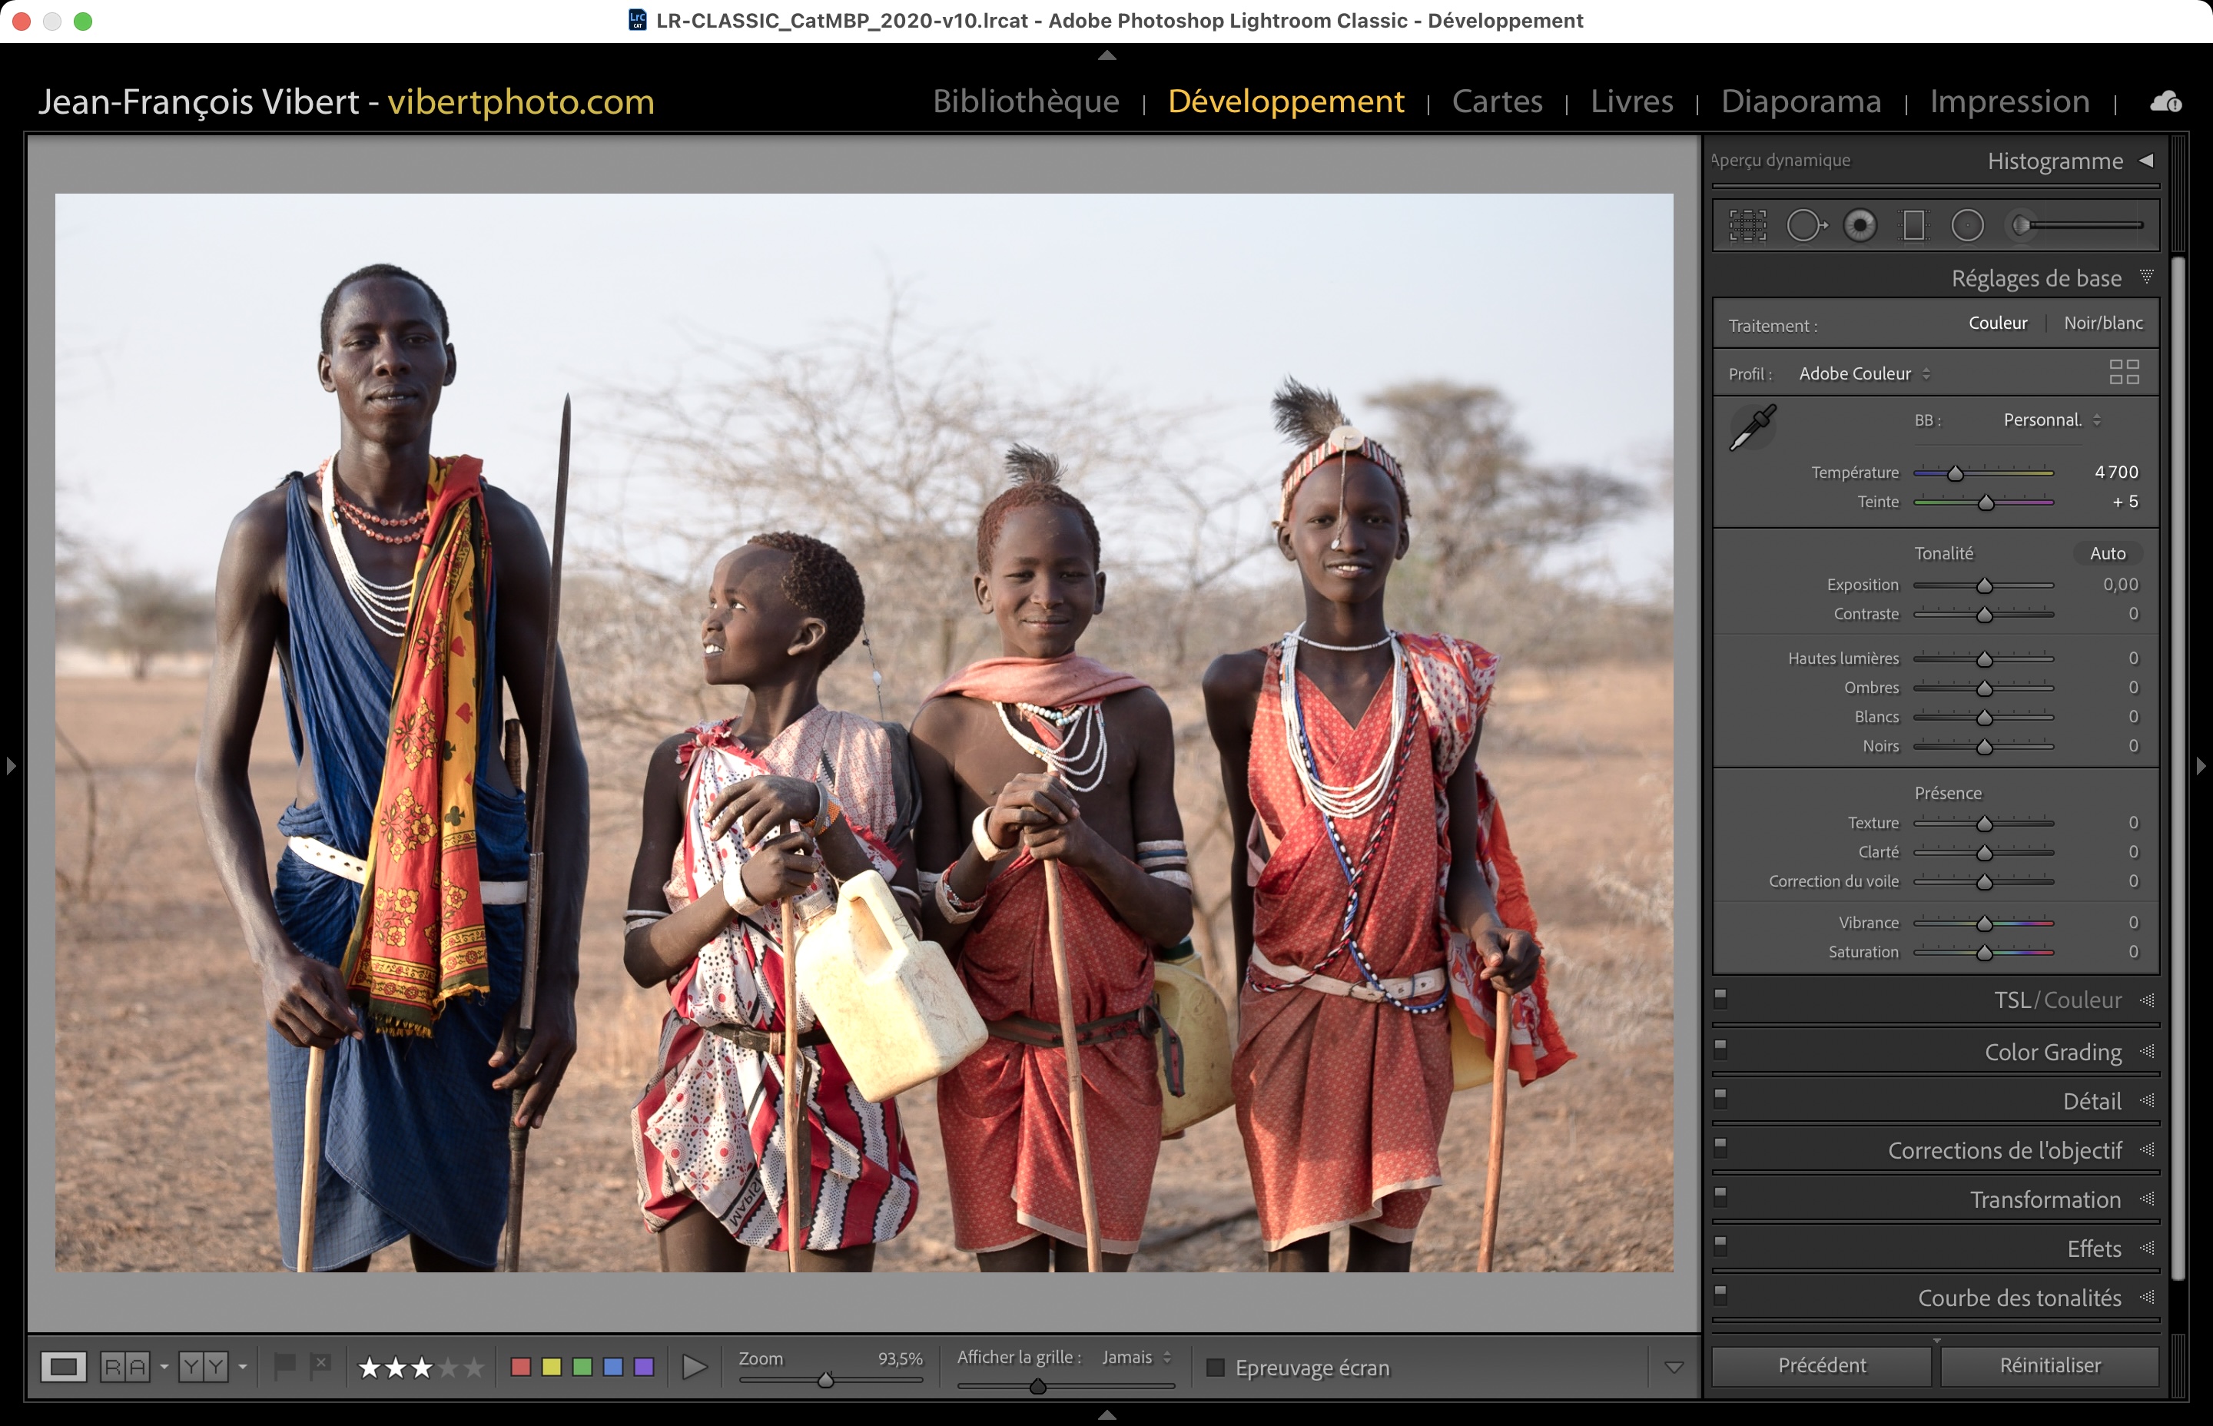Start the impromptu slideshow play button

coord(694,1367)
